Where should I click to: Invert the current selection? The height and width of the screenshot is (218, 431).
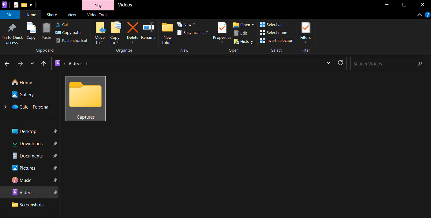pyautogui.click(x=276, y=40)
